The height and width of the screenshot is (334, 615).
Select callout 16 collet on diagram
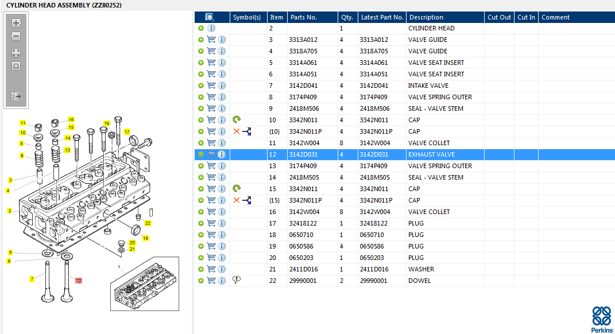(71, 119)
